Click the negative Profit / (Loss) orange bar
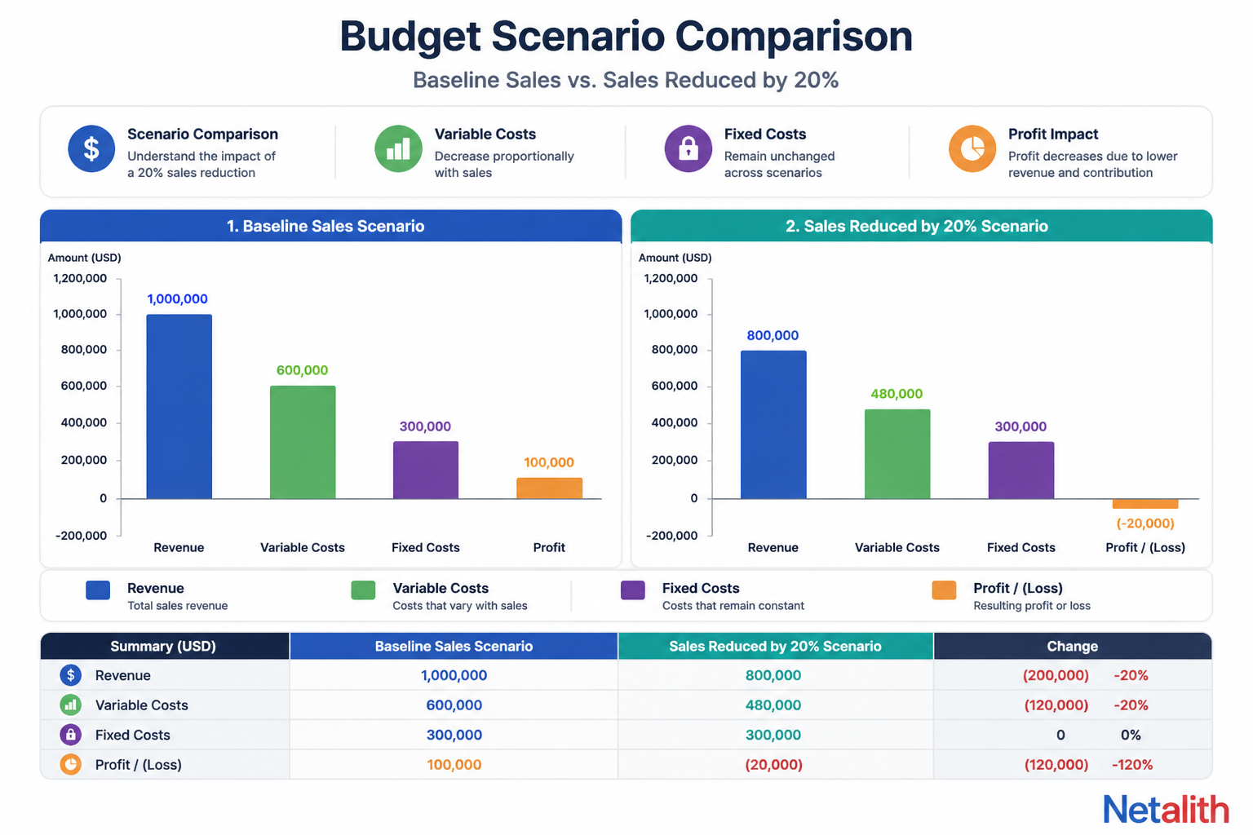The width and height of the screenshot is (1253, 835). pyautogui.click(x=1145, y=504)
